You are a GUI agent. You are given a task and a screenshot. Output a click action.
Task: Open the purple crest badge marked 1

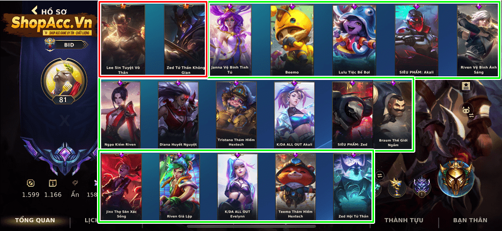pos(422,187)
